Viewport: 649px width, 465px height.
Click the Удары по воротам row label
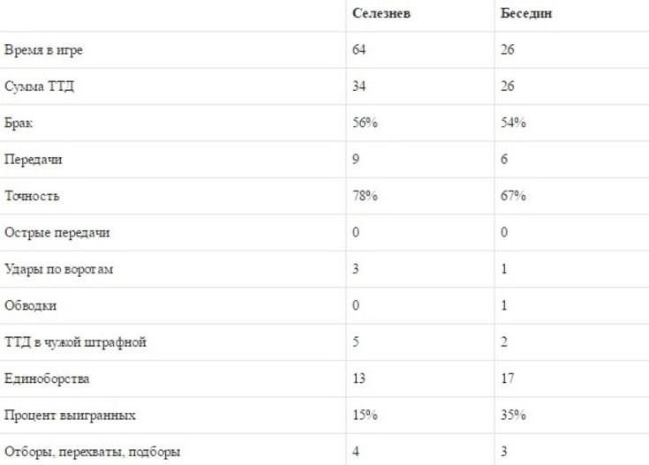tap(58, 269)
